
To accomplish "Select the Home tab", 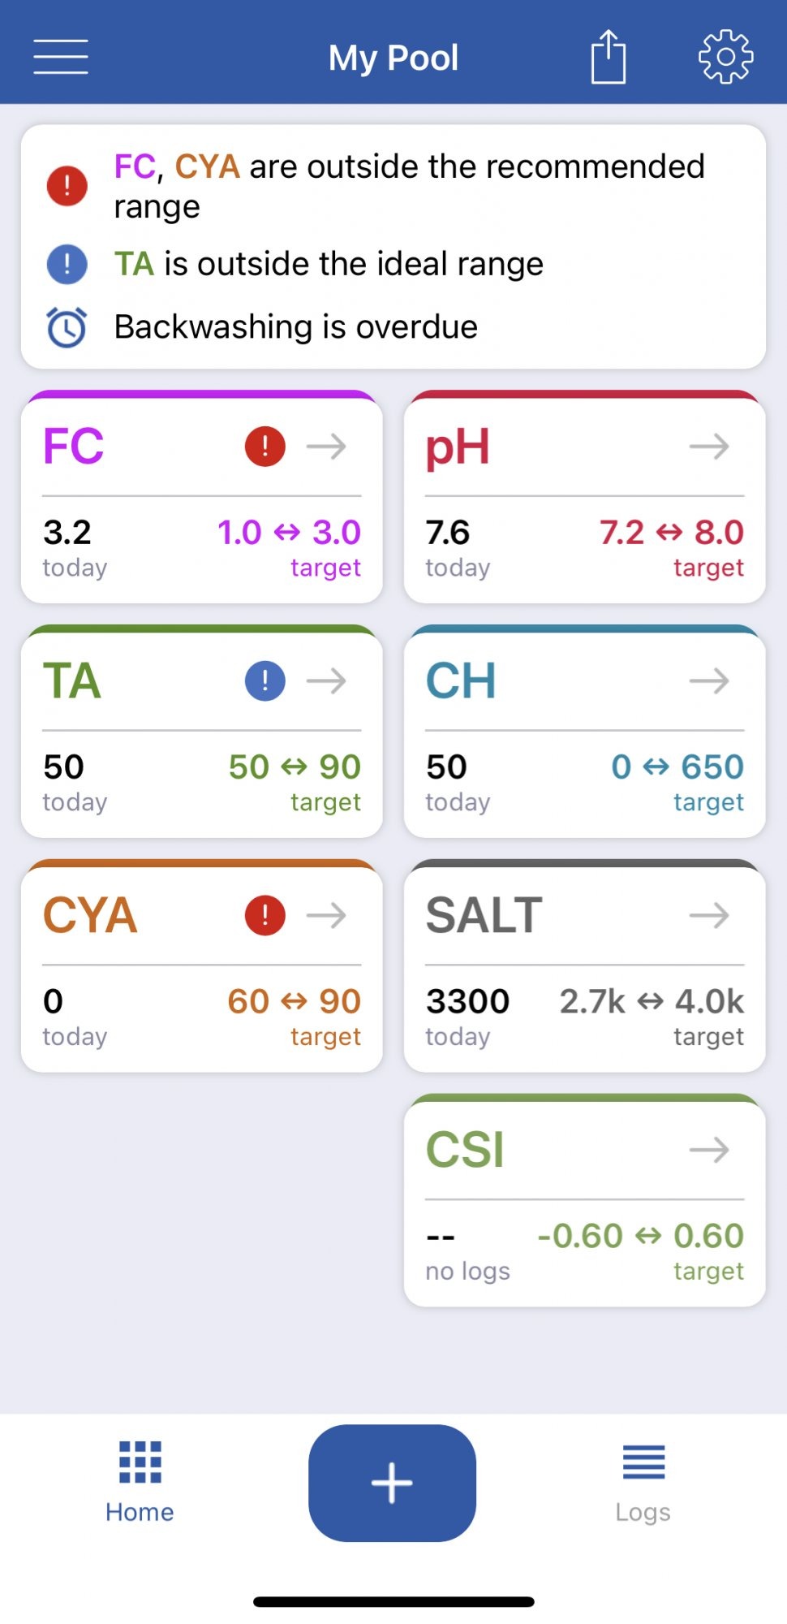I will coord(140,1483).
